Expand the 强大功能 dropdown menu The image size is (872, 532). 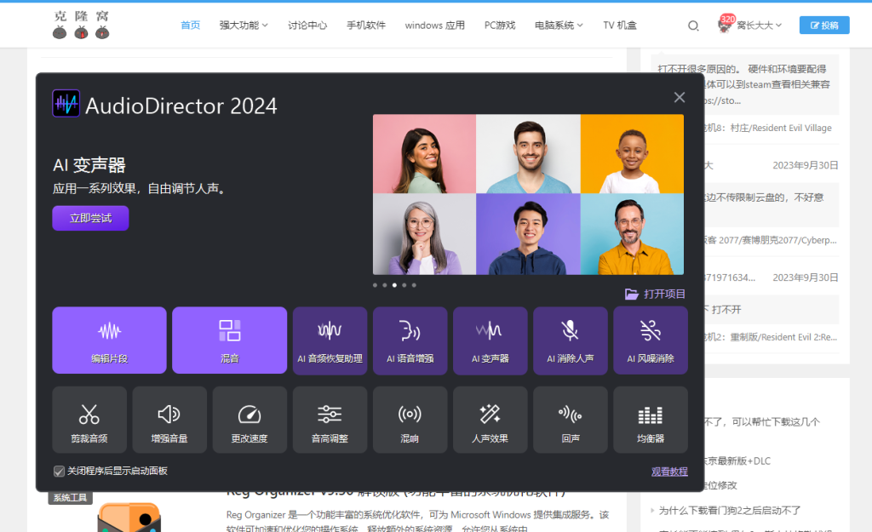point(244,25)
